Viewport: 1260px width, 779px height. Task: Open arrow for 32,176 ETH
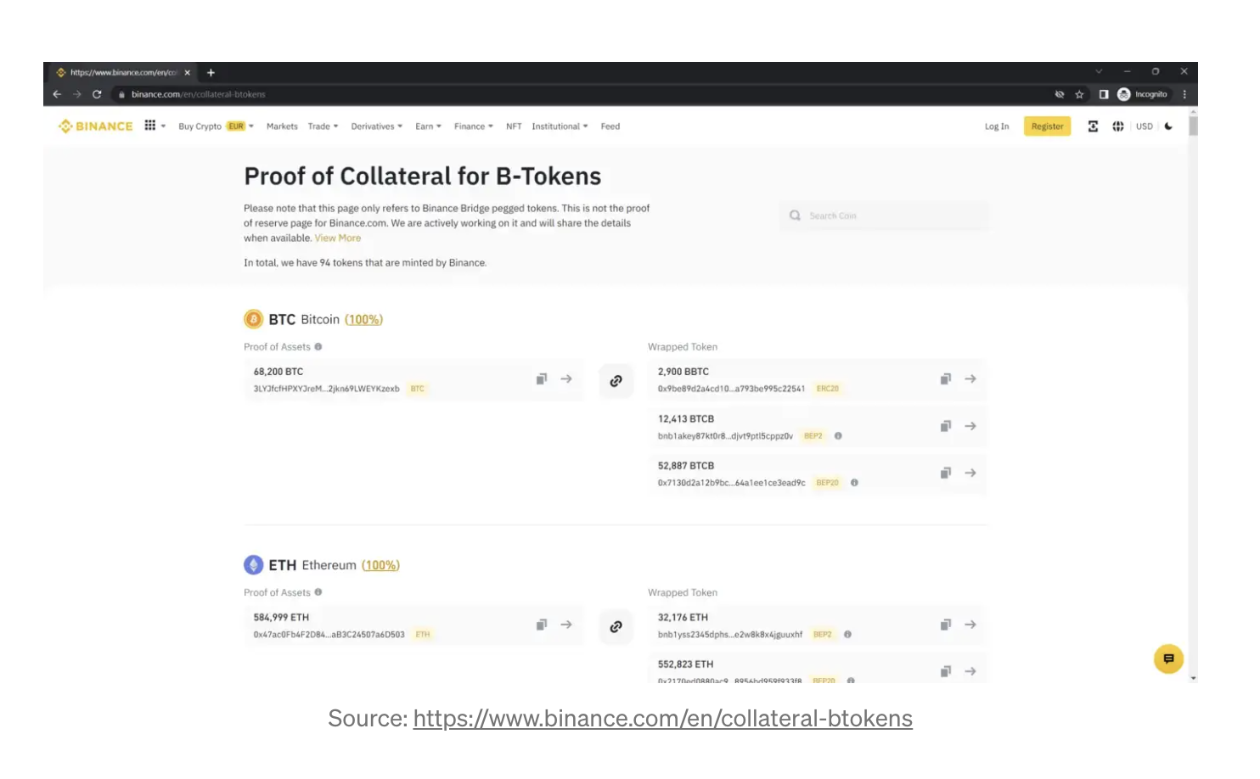(x=970, y=625)
